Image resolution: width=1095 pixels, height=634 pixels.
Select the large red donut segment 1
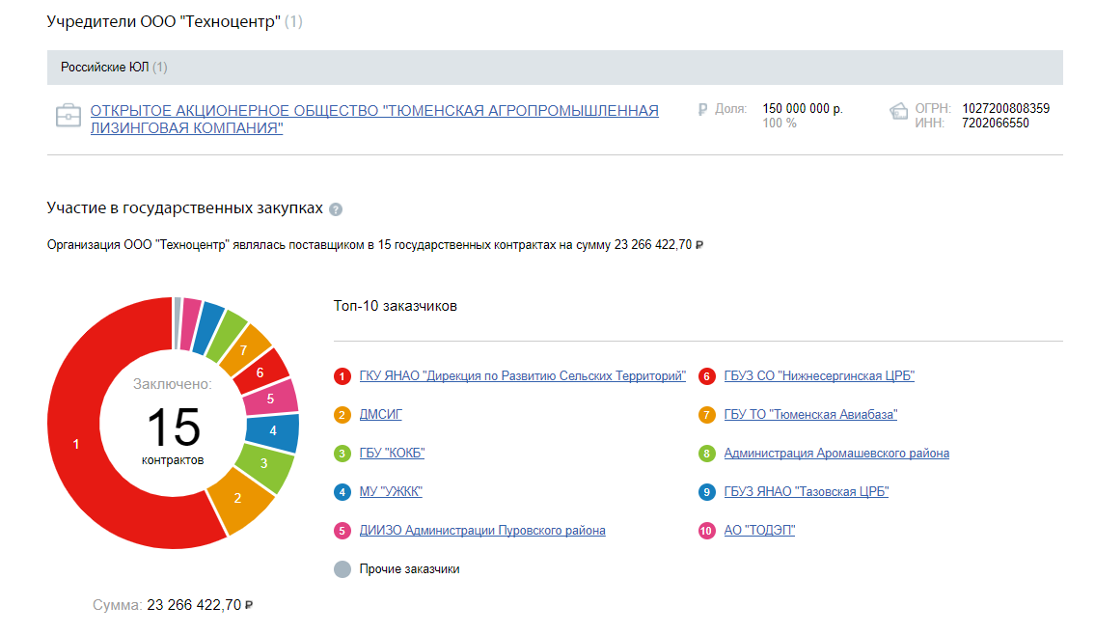tap(75, 443)
